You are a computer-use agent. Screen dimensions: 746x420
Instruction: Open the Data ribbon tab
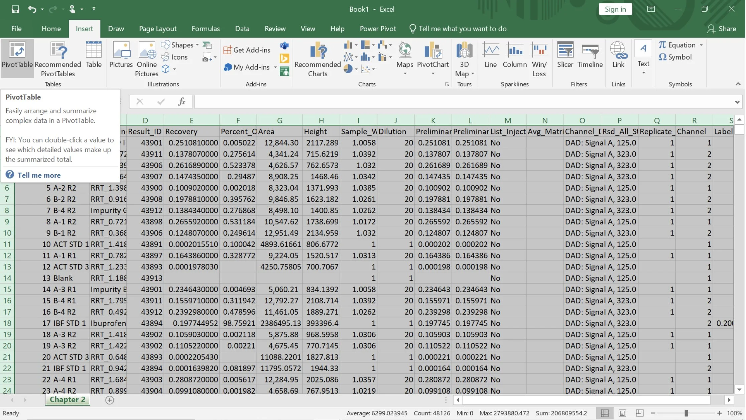click(x=242, y=29)
